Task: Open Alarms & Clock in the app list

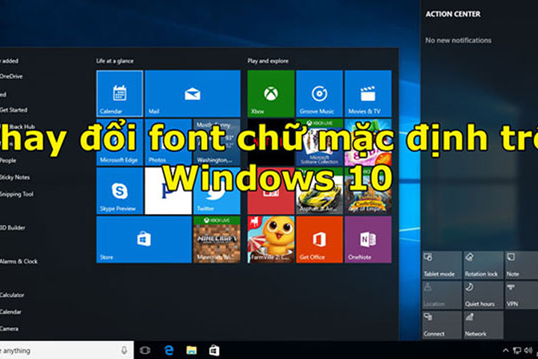Action: point(19,262)
